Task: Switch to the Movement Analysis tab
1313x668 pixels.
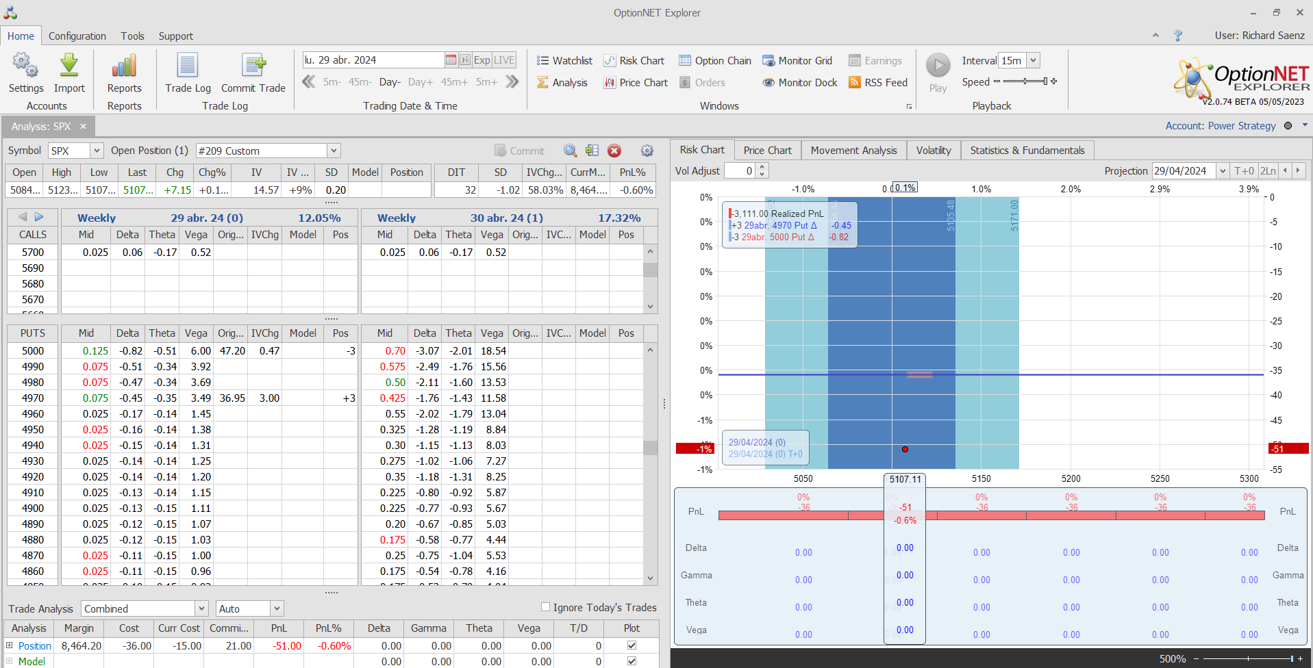Action: 853,151
